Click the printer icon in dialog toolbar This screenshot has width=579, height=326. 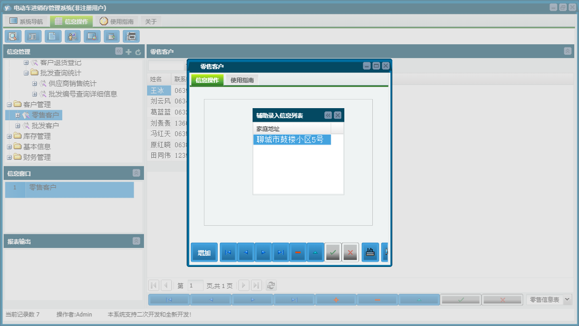pyautogui.click(x=370, y=253)
